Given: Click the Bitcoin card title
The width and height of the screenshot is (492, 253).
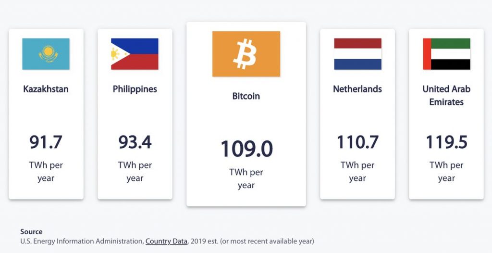Looking at the screenshot, I should 246,96.
